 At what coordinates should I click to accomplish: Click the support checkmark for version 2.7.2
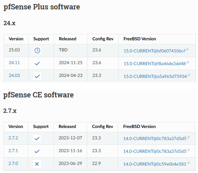pos(37,138)
